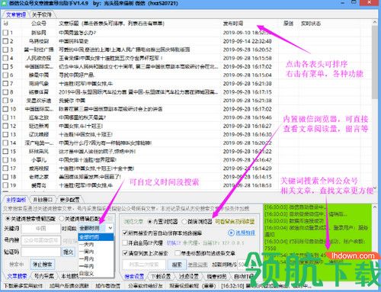Viewport: 381px width, 292px height.
Task: Select the 关键词搜索模糊匹配 radio button
Action: [8, 219]
